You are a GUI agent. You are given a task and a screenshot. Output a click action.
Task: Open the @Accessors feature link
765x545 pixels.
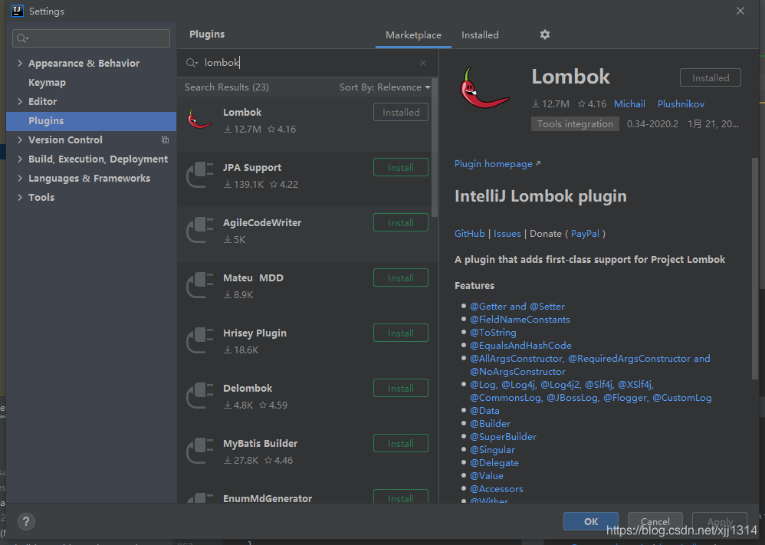coord(496,489)
